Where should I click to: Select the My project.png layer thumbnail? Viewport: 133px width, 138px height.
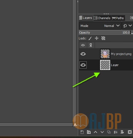(x=105, y=54)
